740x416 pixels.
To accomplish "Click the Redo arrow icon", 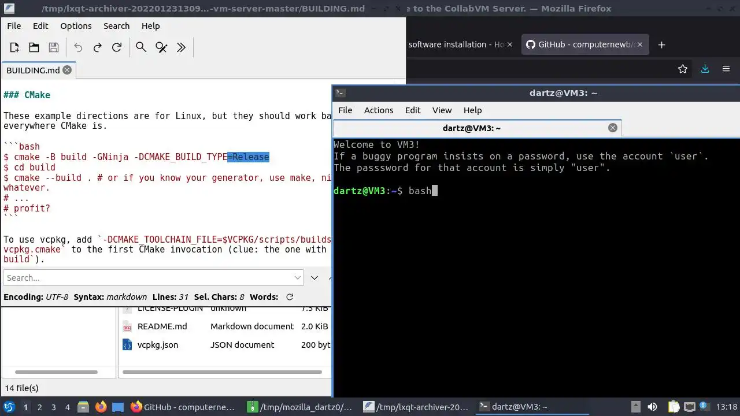I will [x=97, y=47].
